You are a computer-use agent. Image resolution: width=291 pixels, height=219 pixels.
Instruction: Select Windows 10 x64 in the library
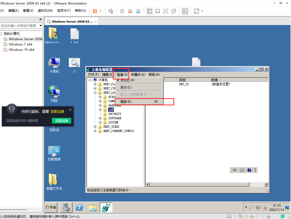pos(21,50)
